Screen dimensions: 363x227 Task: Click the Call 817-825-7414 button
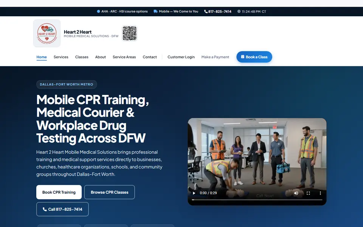coord(62,209)
